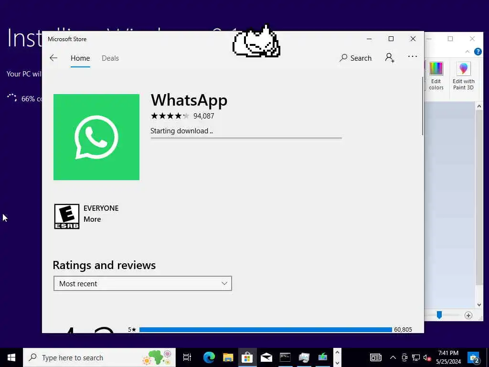Viewport: 489px width, 367px height.
Task: Click the Meet Now tray icon
Action: (404, 357)
